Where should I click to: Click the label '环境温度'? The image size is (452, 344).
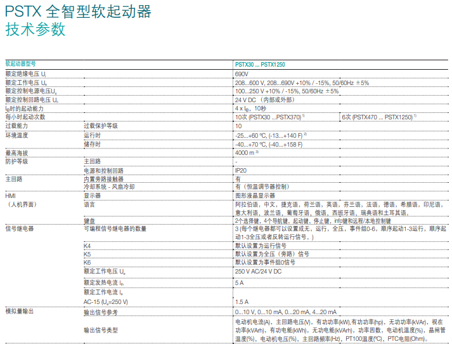16,135
